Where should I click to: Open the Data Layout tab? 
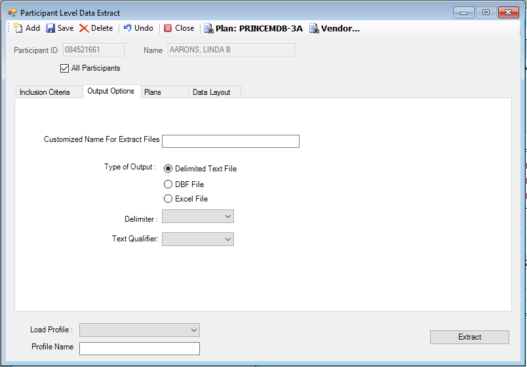[x=211, y=92]
